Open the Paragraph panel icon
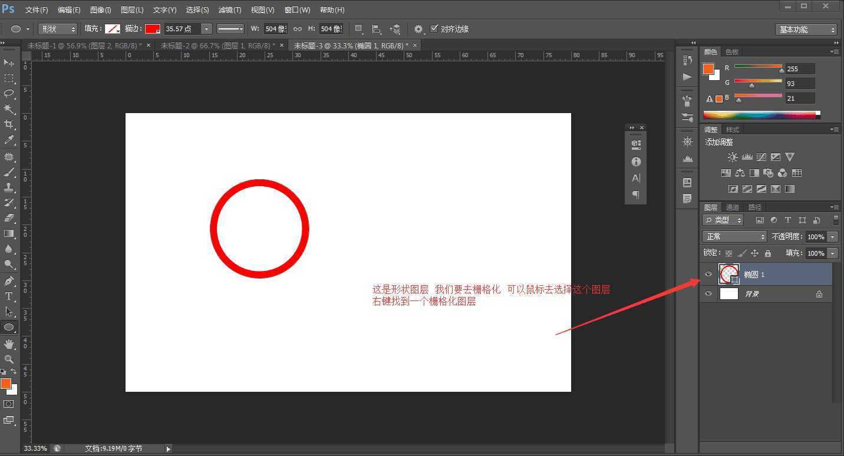The width and height of the screenshot is (844, 456). [x=635, y=194]
